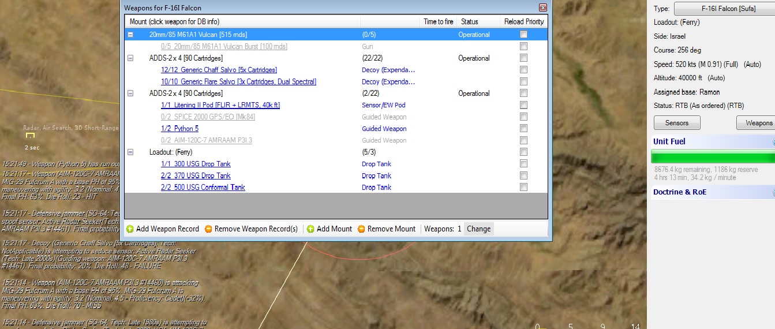The image size is (775, 329).
Task: Open DB info for AIM-120C-7 AMRAAM P3I.3
Action: pyautogui.click(x=207, y=140)
